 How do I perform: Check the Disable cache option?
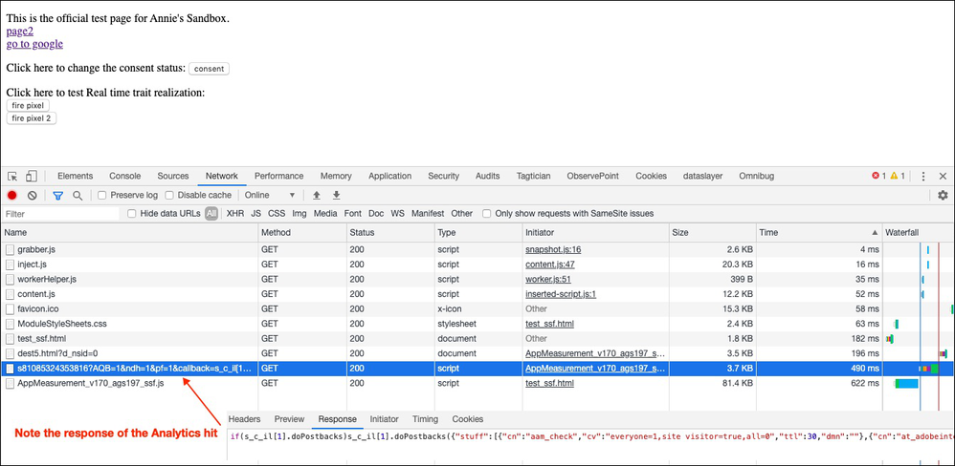[x=170, y=196]
